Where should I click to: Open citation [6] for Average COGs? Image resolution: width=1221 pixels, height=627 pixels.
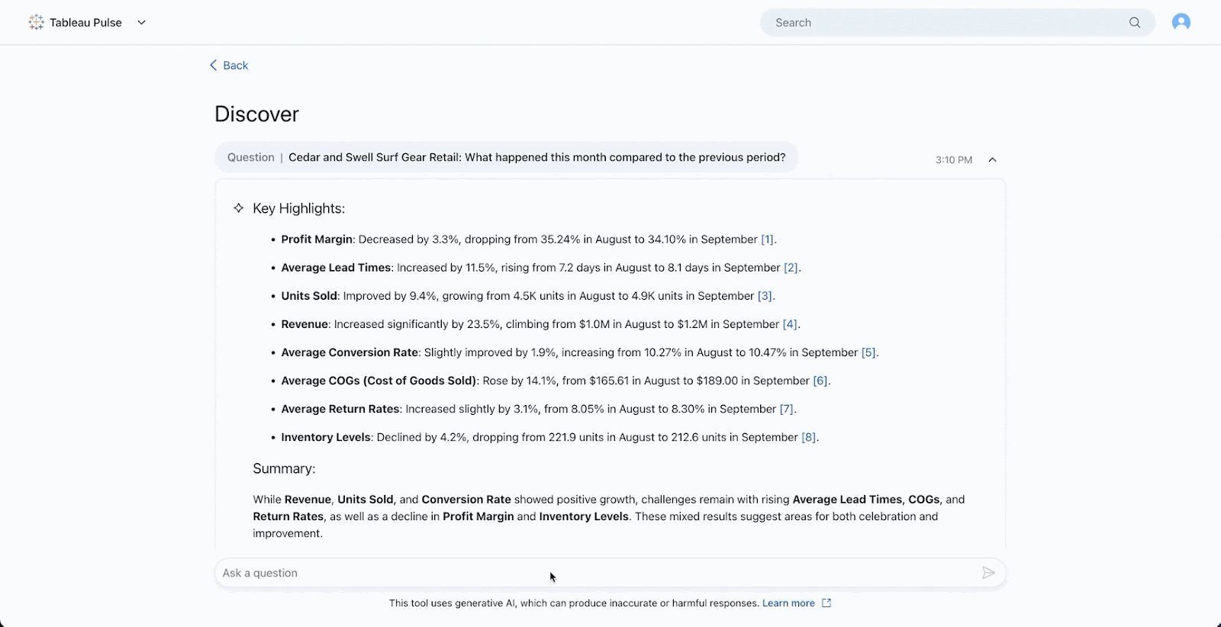tap(820, 381)
